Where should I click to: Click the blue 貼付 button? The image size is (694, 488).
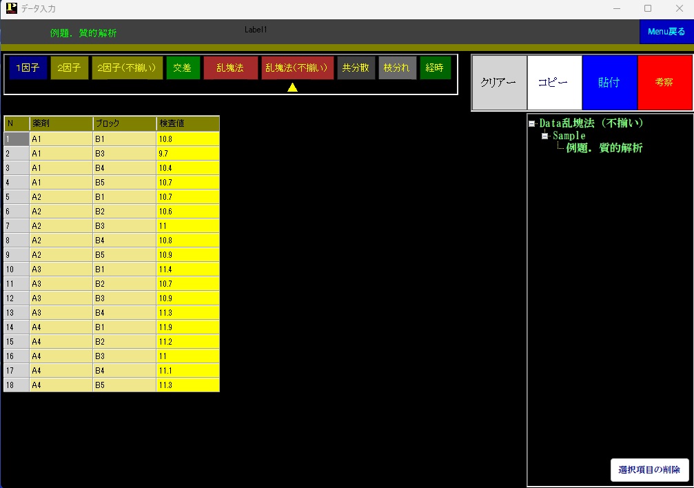609,83
